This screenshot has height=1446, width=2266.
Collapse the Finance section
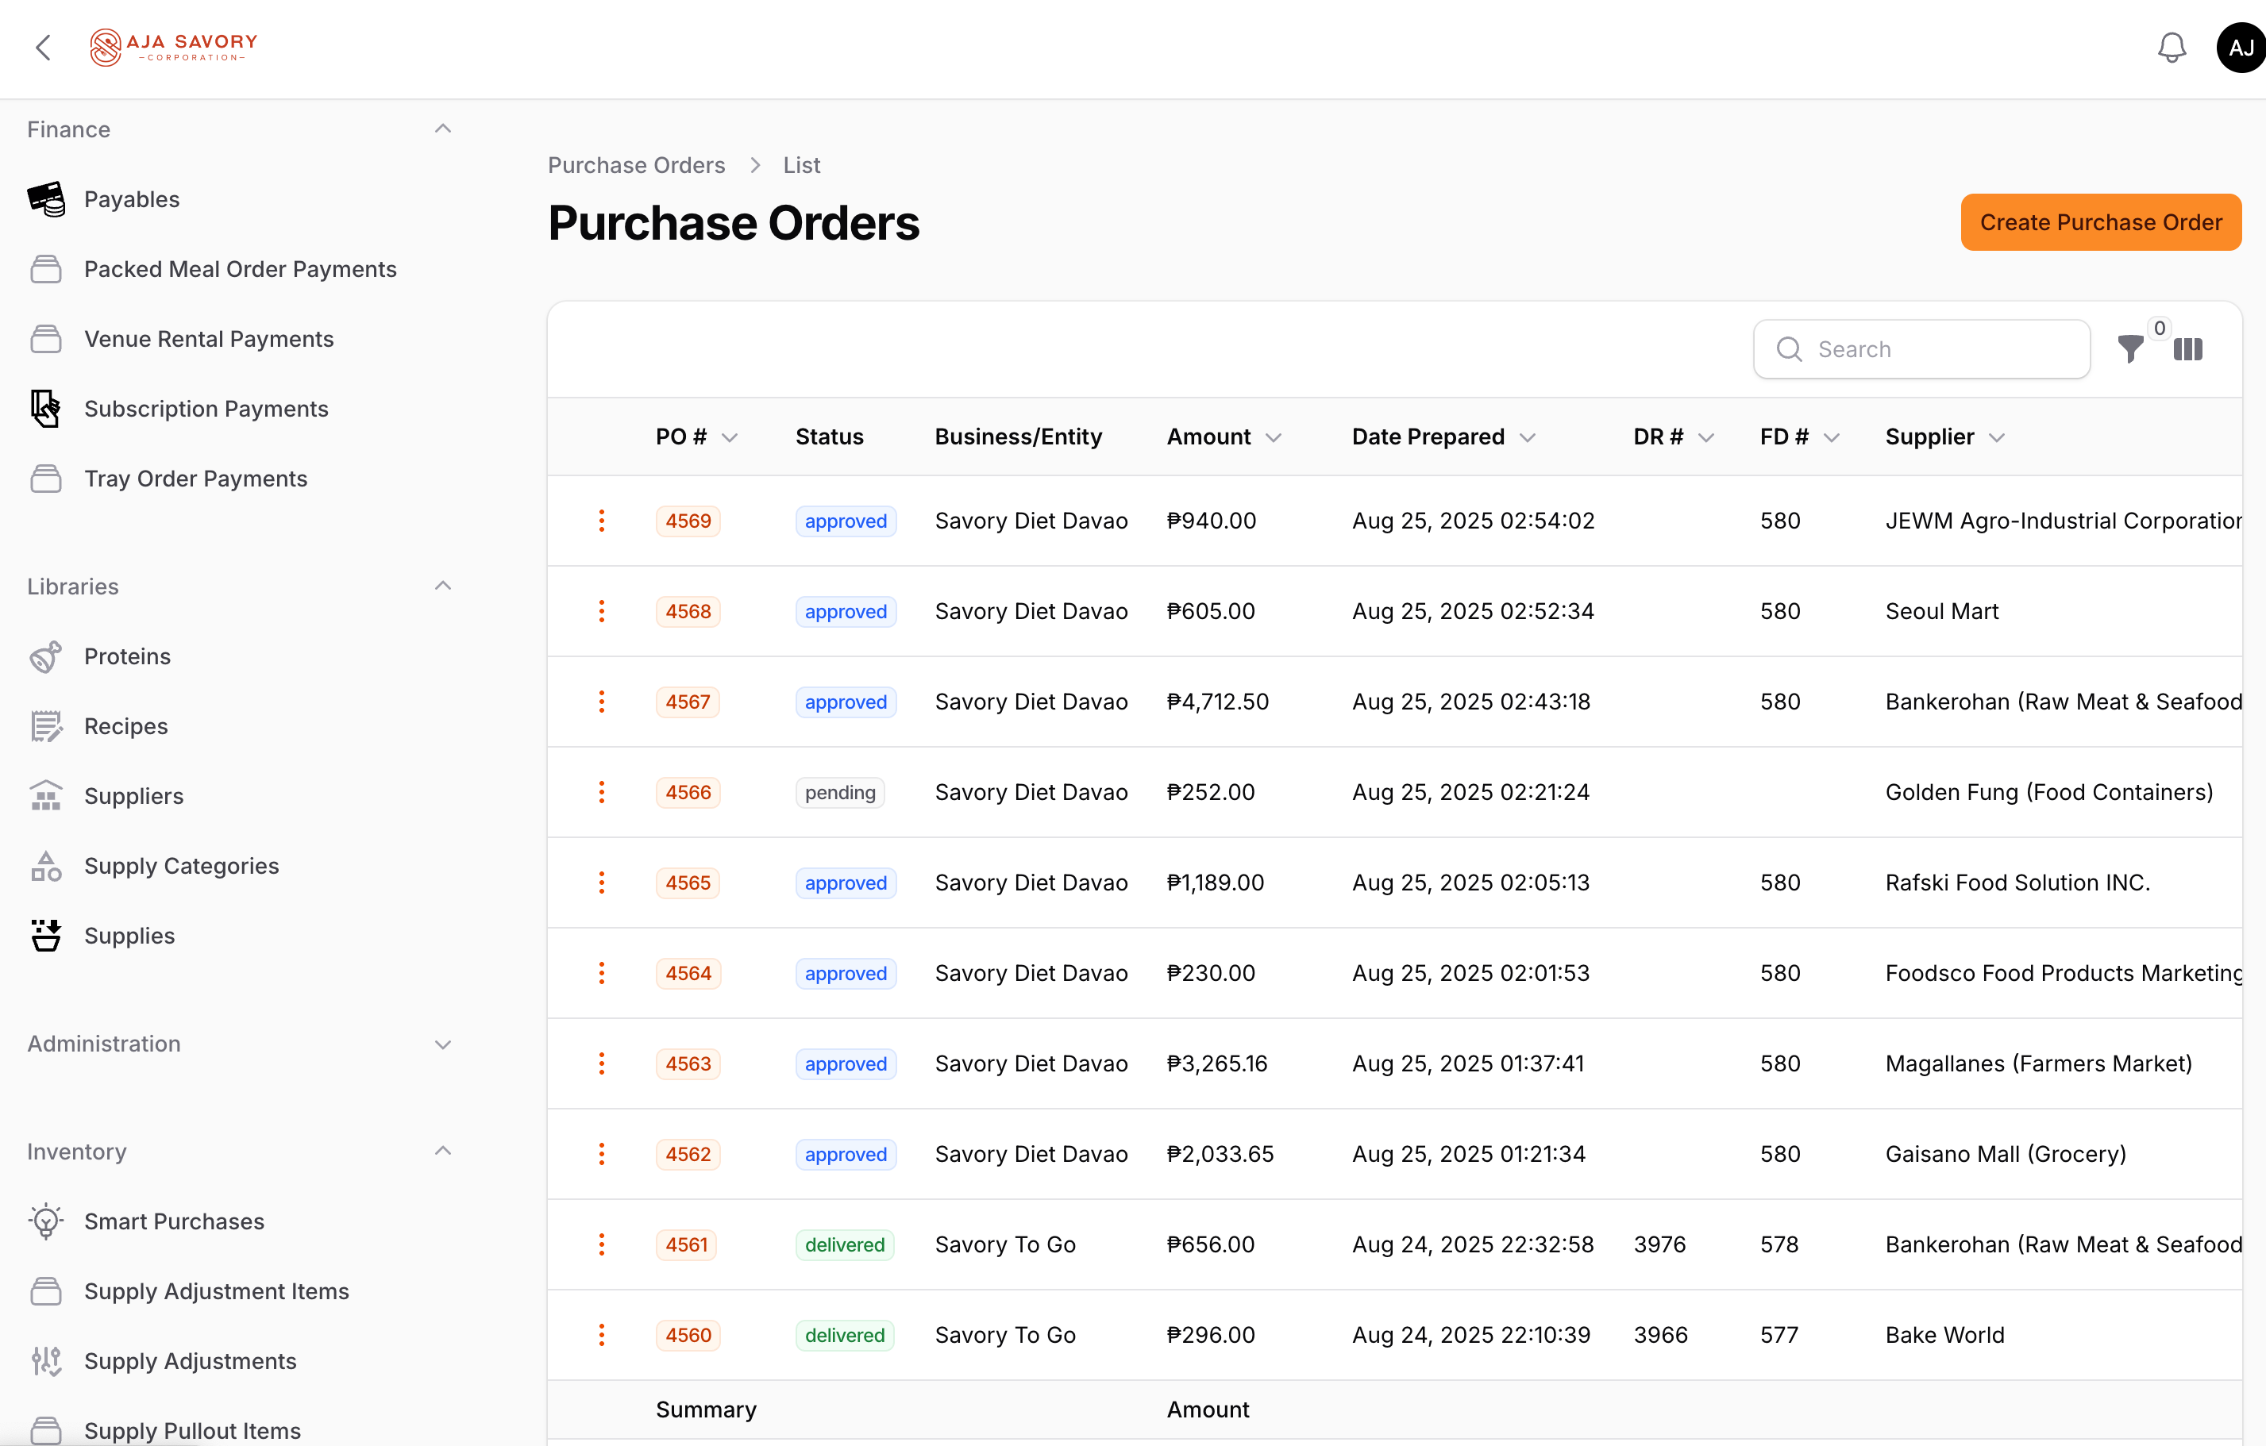point(442,128)
